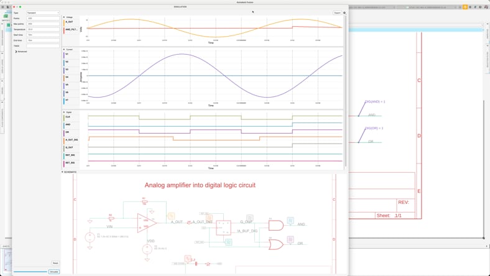
Task: Click the Temperature input field
Action: (x=43, y=29)
